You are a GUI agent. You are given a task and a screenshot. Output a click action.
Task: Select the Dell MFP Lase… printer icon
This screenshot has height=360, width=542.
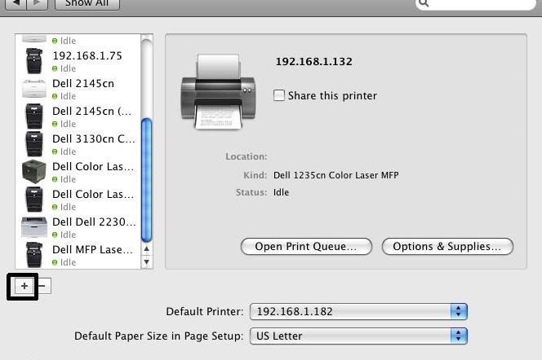tap(34, 255)
